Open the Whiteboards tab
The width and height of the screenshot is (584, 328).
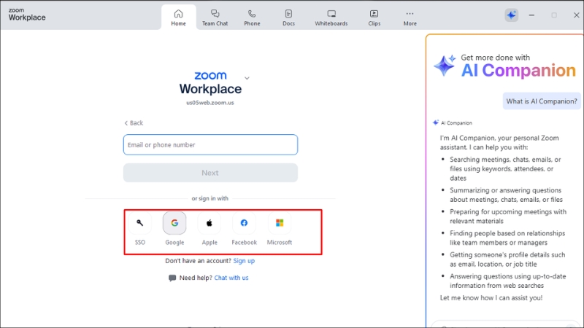click(x=331, y=17)
